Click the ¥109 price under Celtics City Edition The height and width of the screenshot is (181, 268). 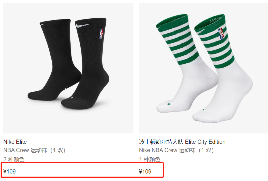pos(145,172)
